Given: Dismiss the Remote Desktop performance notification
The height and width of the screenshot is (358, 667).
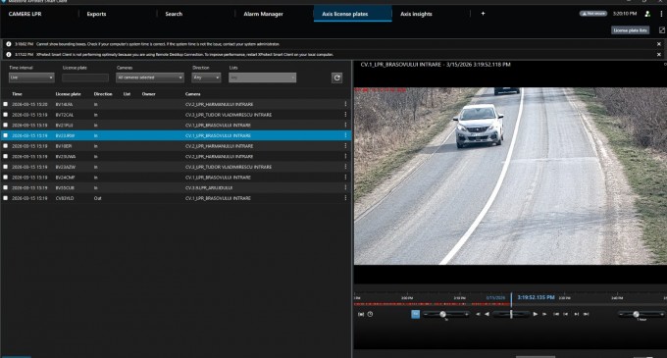Looking at the screenshot, I should coord(659,54).
